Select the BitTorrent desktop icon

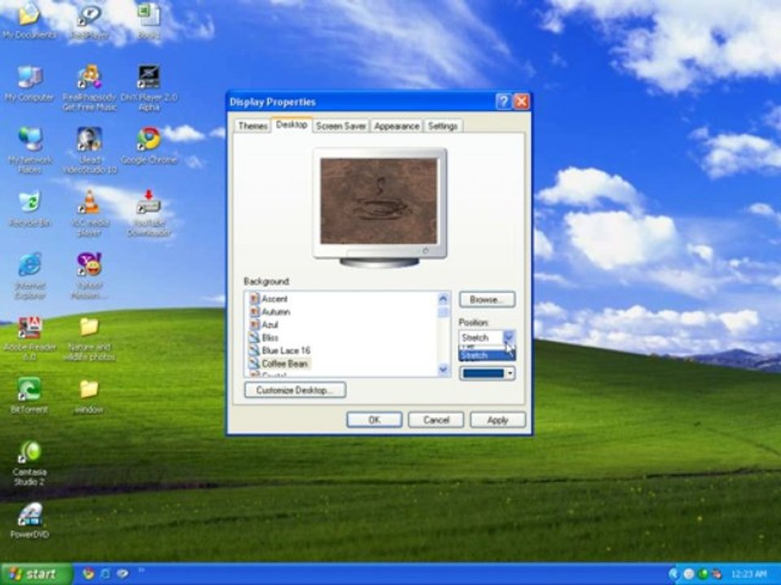coord(29,396)
